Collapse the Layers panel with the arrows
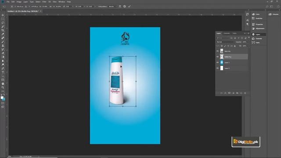Viewport: 281px width, 158px height. [245, 33]
